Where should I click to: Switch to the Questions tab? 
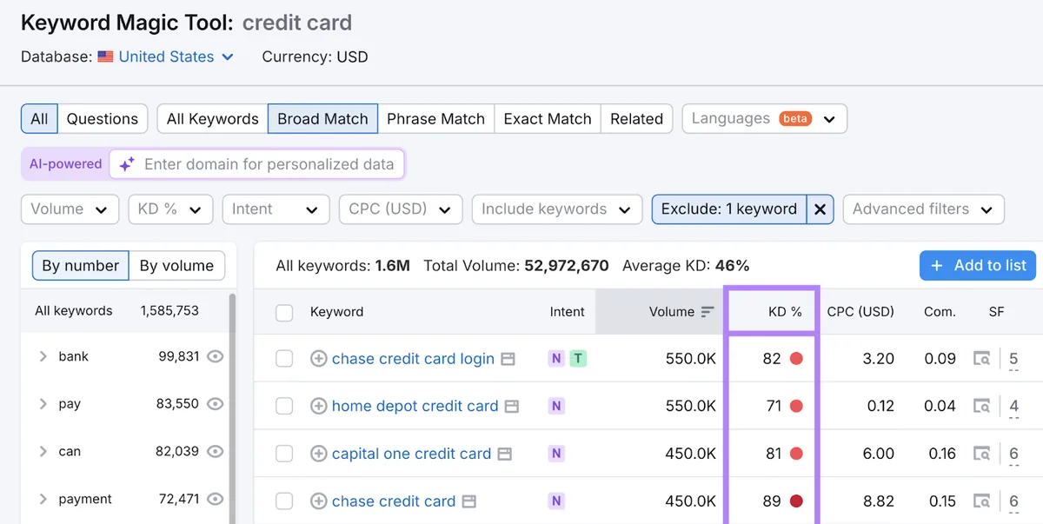pyautogui.click(x=103, y=119)
